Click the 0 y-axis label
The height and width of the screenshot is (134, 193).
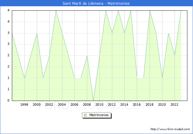point(8,100)
